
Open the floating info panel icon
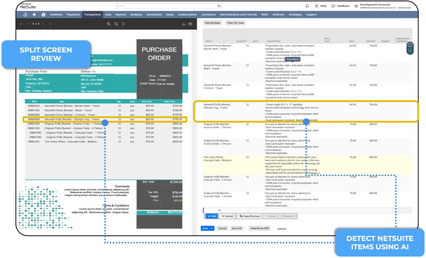(410, 45)
